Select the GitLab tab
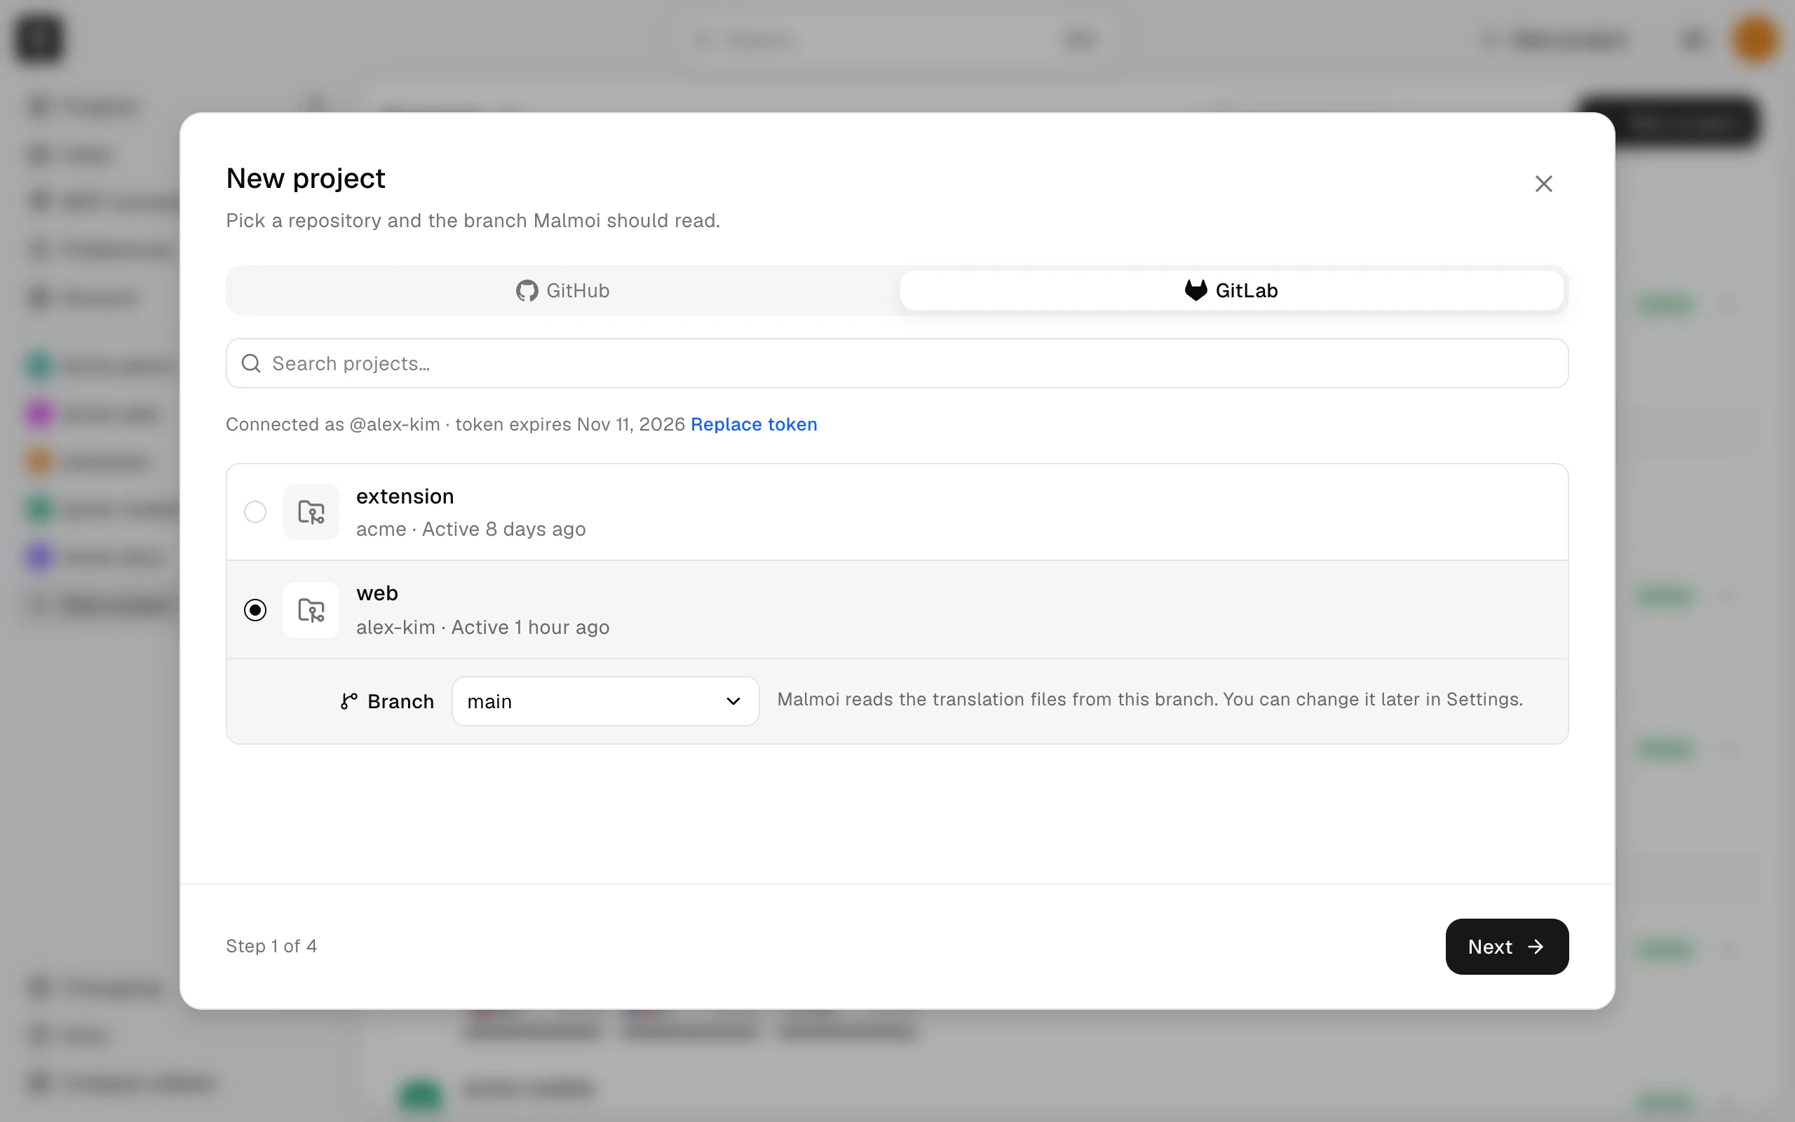 click(x=1231, y=290)
